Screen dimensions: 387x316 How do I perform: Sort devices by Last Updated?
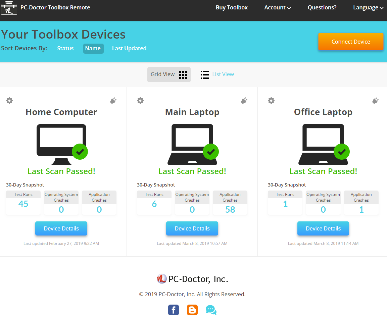129,48
